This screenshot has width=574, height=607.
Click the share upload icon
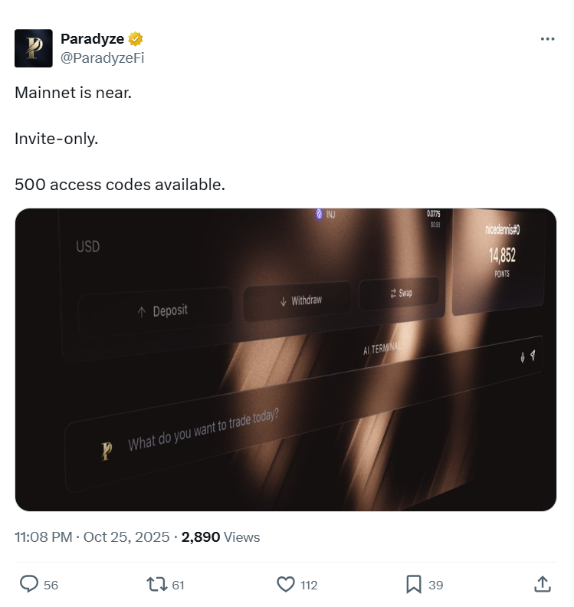tap(542, 584)
